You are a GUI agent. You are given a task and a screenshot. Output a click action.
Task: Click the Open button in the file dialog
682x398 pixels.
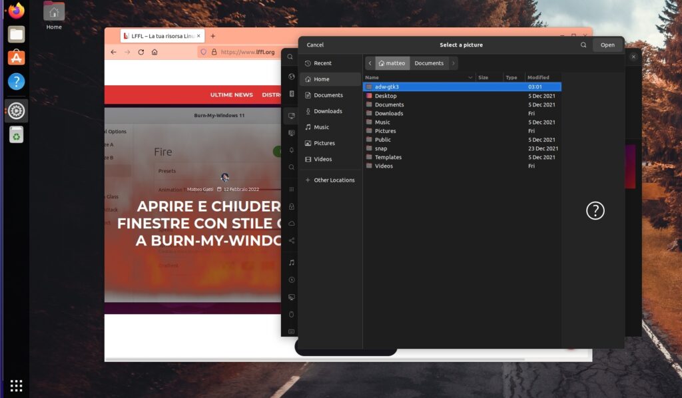pyautogui.click(x=607, y=45)
